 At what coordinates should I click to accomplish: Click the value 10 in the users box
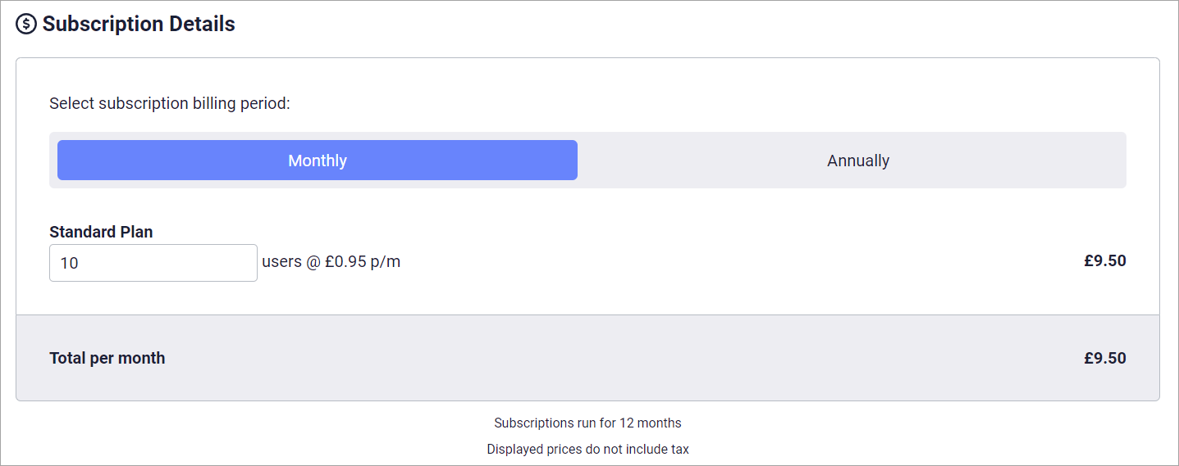pos(69,264)
